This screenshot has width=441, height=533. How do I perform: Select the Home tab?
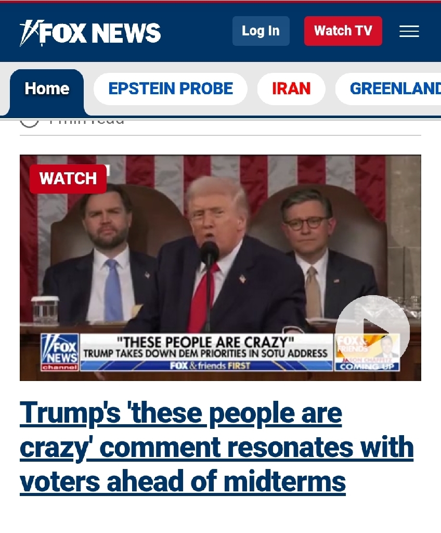tap(47, 89)
